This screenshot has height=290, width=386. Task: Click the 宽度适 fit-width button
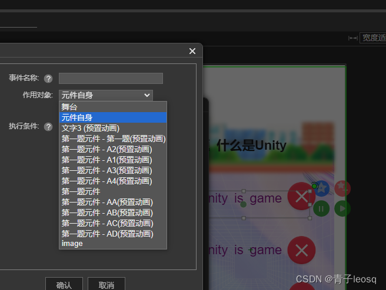click(x=373, y=38)
